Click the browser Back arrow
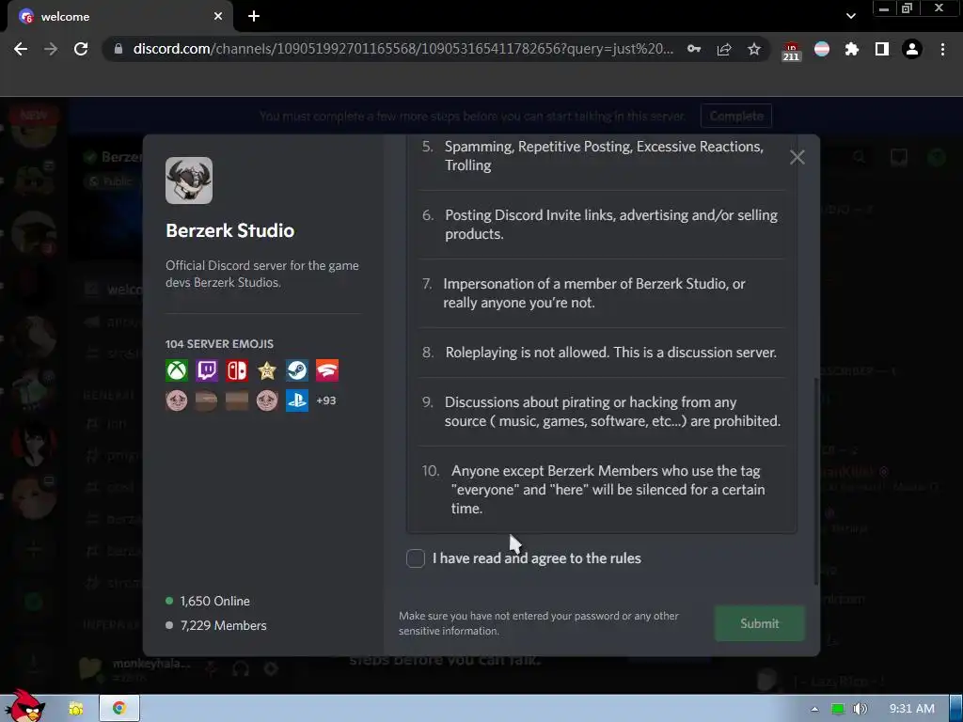Screen dimensions: 963x722 pos(21,49)
